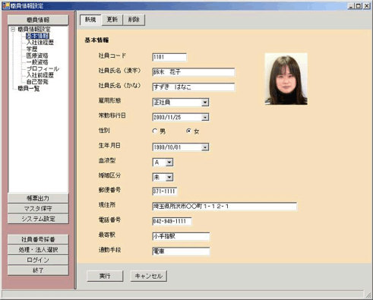Click the ログイン button
Screen dimensions: 373x300
coord(38,260)
